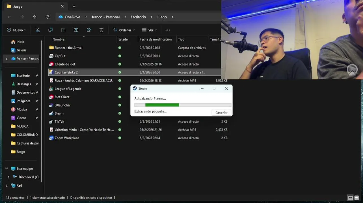Click the Steam update progress bar
The width and height of the screenshot is (363, 203).
pyautogui.click(x=183, y=105)
